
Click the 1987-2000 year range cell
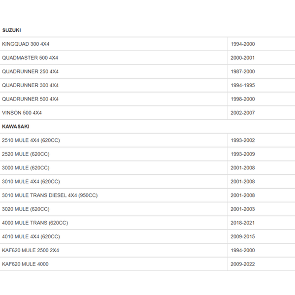(x=262, y=71)
